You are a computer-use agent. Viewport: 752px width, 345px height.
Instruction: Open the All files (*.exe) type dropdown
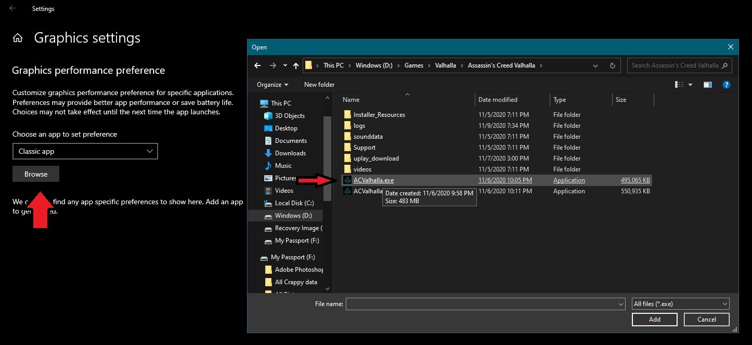(681, 304)
